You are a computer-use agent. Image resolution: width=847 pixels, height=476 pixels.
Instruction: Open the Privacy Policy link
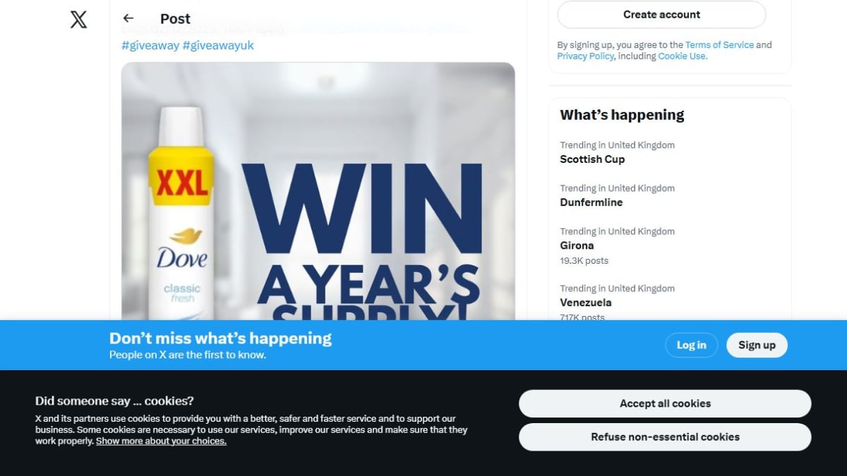pyautogui.click(x=585, y=56)
